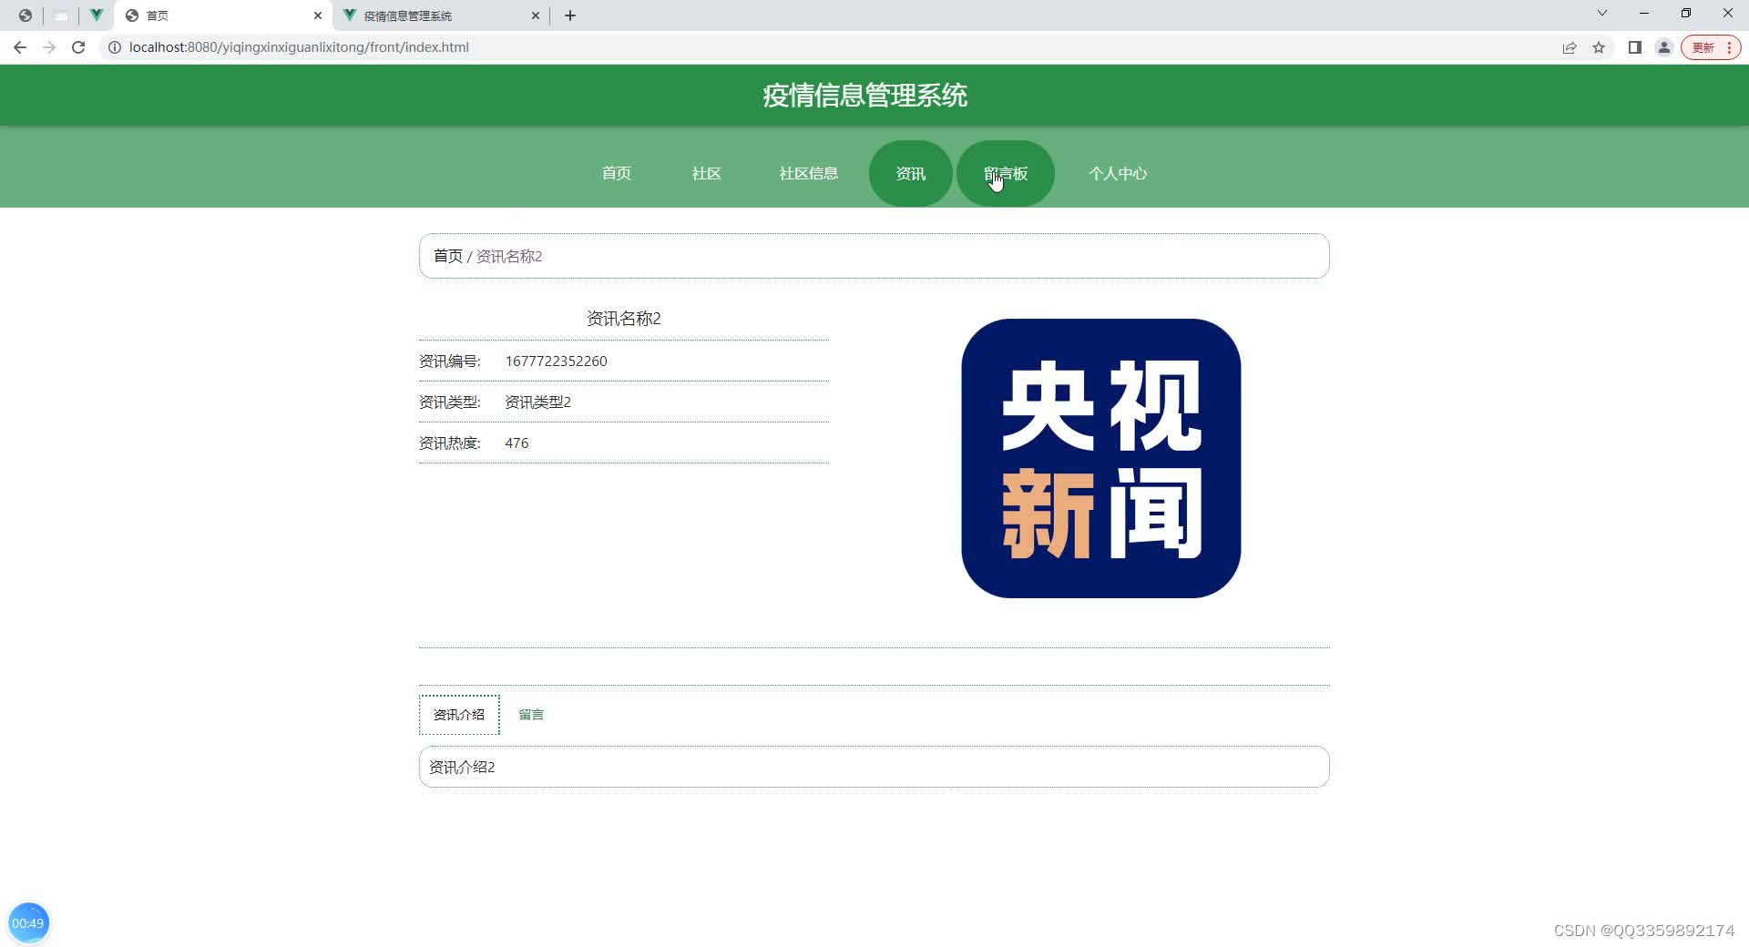This screenshot has width=1749, height=947.
Task: Click the browser forward arrow
Action: [49, 47]
